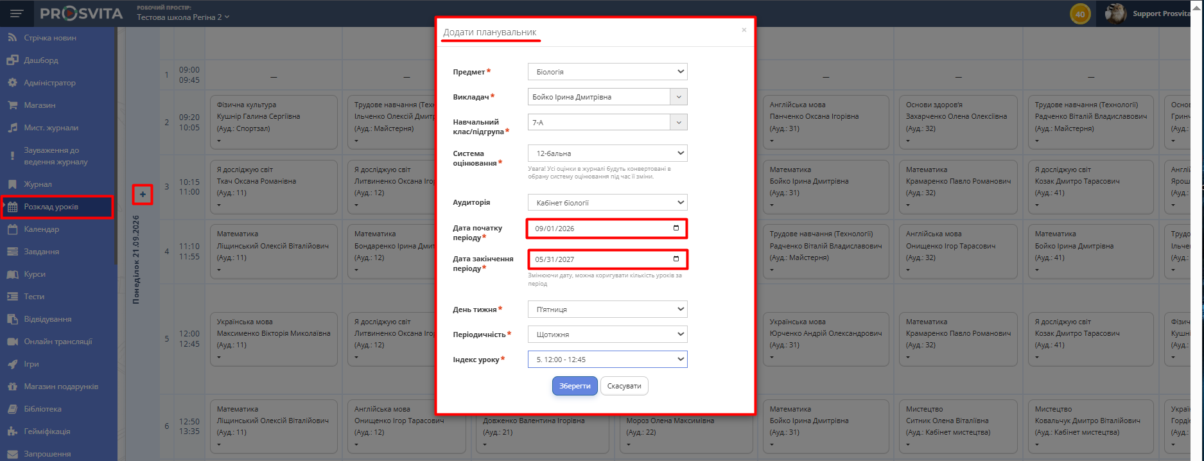Screen dimensions: 1204x461
Task: Click the gold 40 points badge
Action: 1080,13
